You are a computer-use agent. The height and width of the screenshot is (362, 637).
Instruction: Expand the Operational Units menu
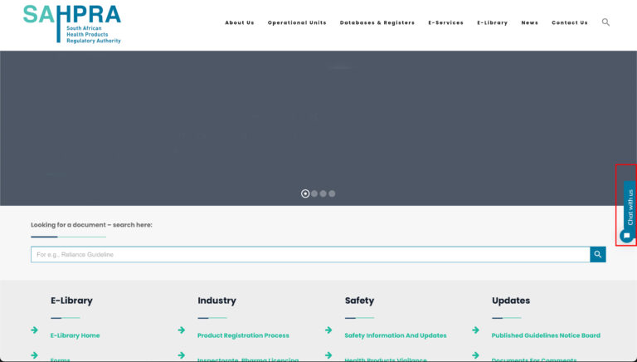[x=297, y=22]
